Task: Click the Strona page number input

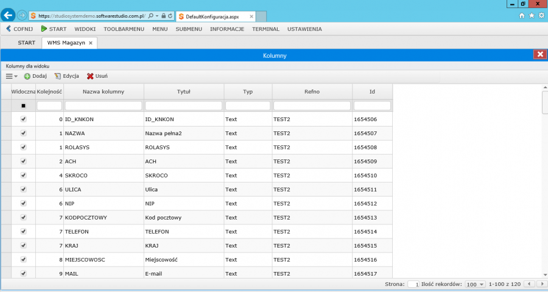Action: pos(413,284)
